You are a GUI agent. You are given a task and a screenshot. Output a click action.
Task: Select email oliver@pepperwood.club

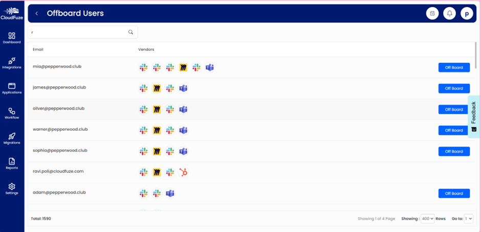pos(59,108)
